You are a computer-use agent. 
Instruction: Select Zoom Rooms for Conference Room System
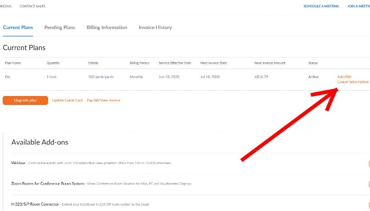[48, 184]
